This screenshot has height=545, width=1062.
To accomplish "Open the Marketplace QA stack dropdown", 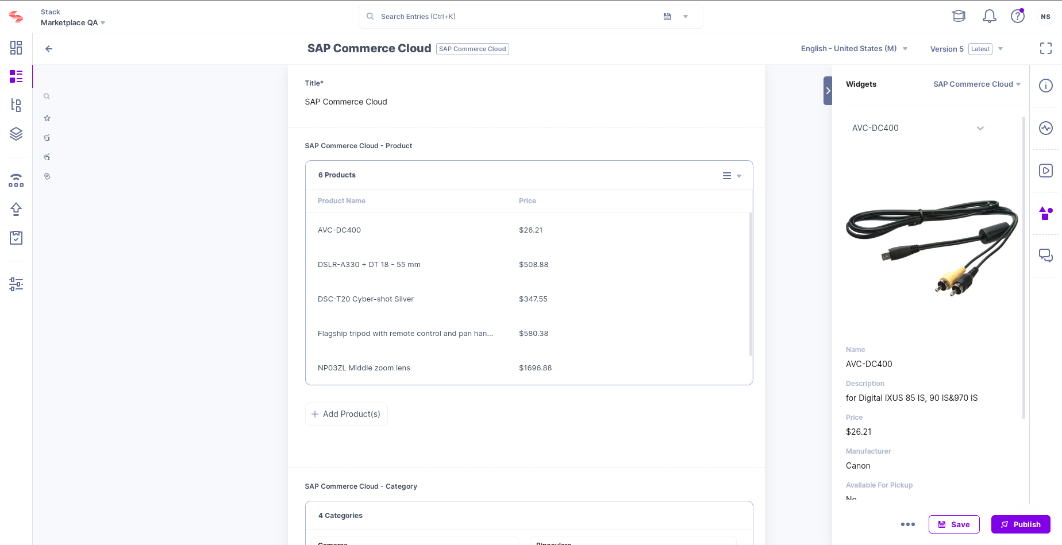I will pos(73,23).
